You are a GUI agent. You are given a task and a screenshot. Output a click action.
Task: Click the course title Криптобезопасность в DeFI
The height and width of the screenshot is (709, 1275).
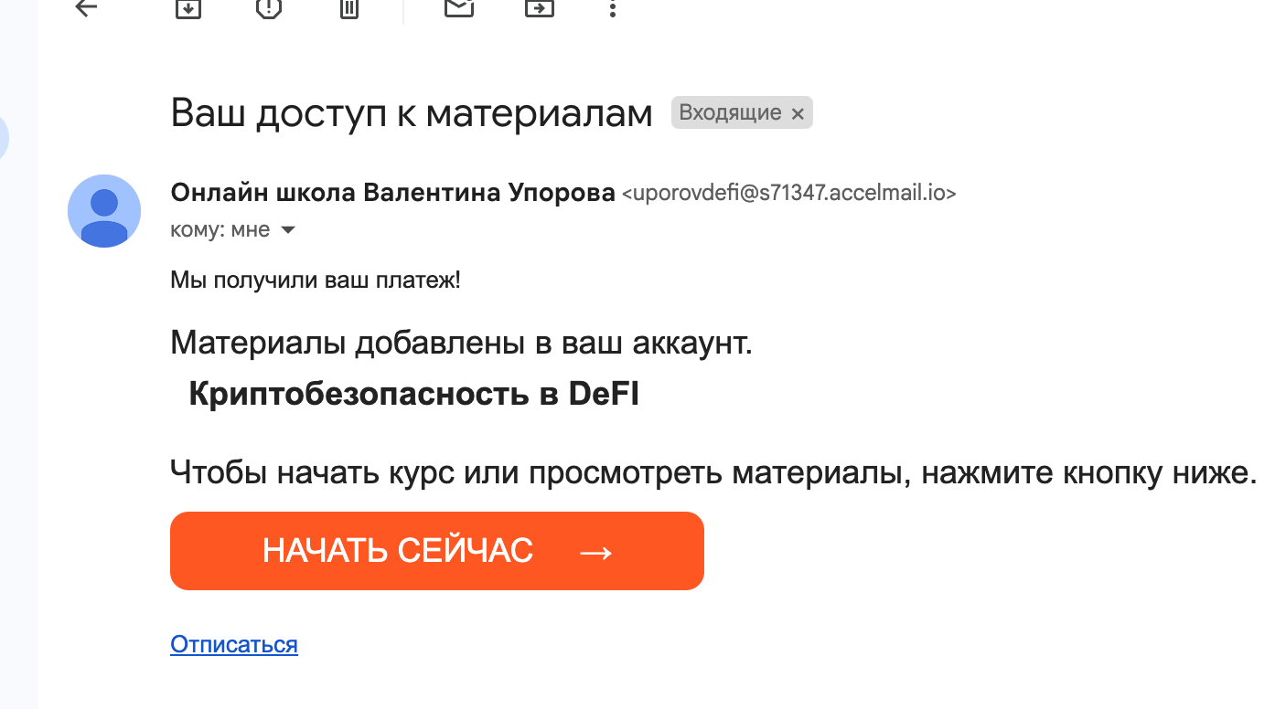point(413,394)
